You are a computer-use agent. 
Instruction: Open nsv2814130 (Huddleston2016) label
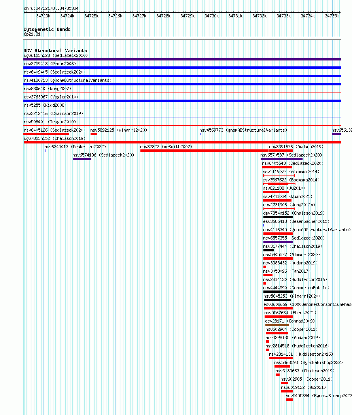tap(295, 279)
